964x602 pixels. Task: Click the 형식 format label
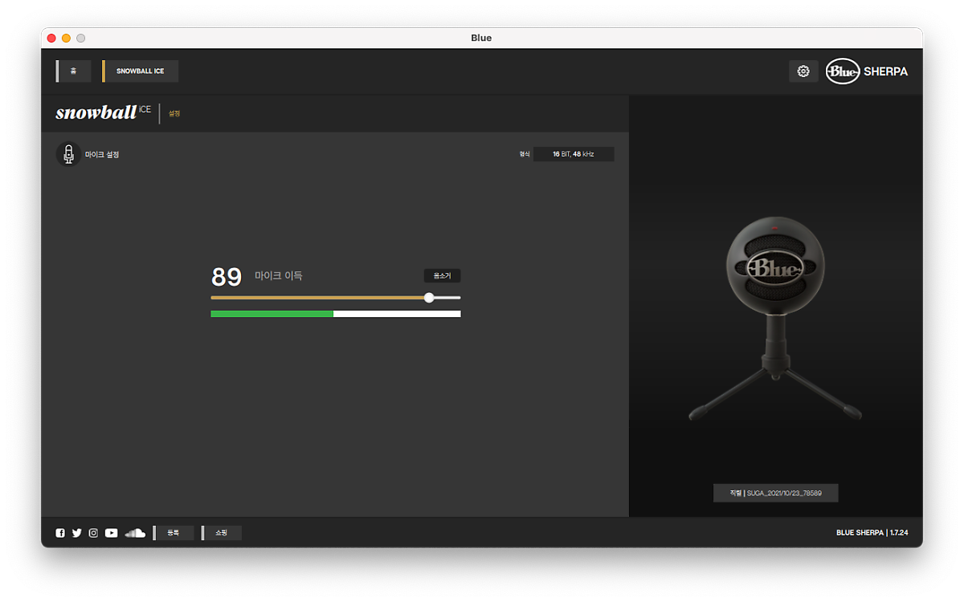525,154
